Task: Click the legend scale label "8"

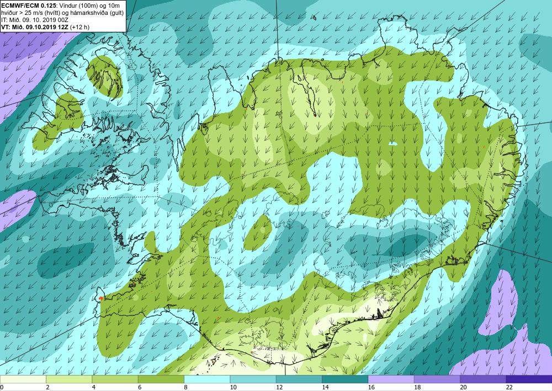Action: pyautogui.click(x=186, y=387)
